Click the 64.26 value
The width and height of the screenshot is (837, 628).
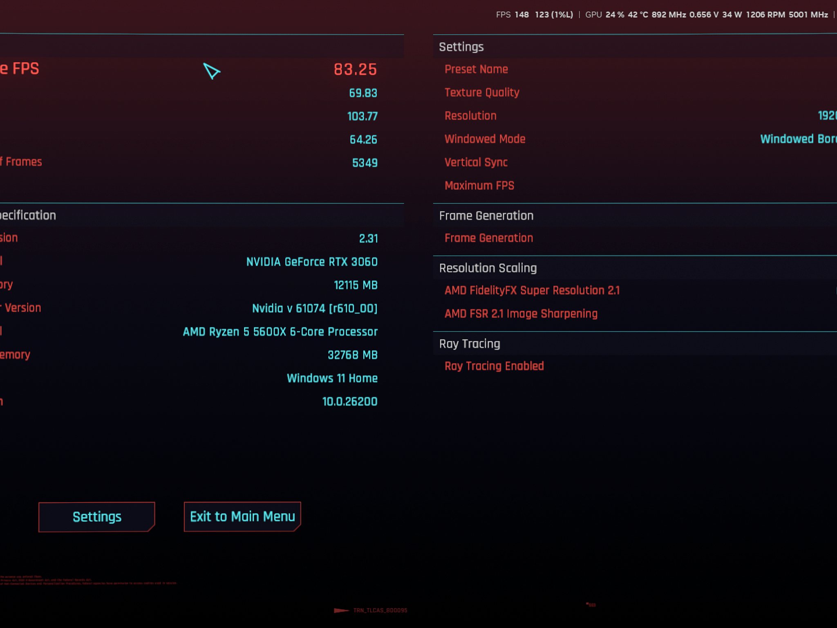(363, 140)
